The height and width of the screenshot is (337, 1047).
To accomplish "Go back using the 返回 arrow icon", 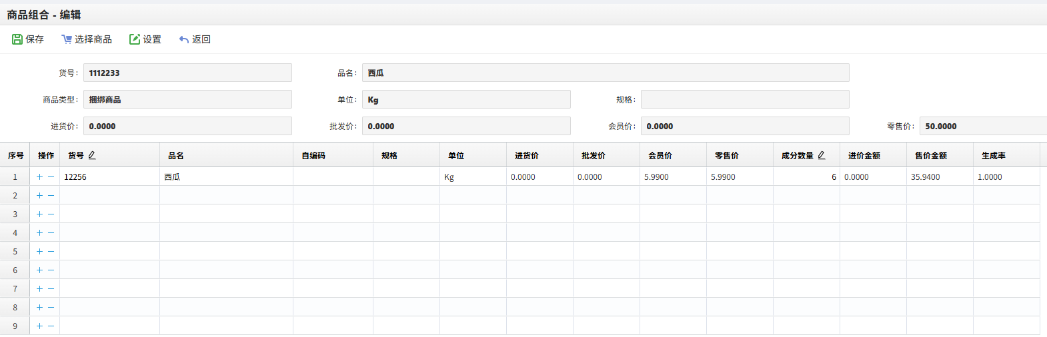I will 184,39.
